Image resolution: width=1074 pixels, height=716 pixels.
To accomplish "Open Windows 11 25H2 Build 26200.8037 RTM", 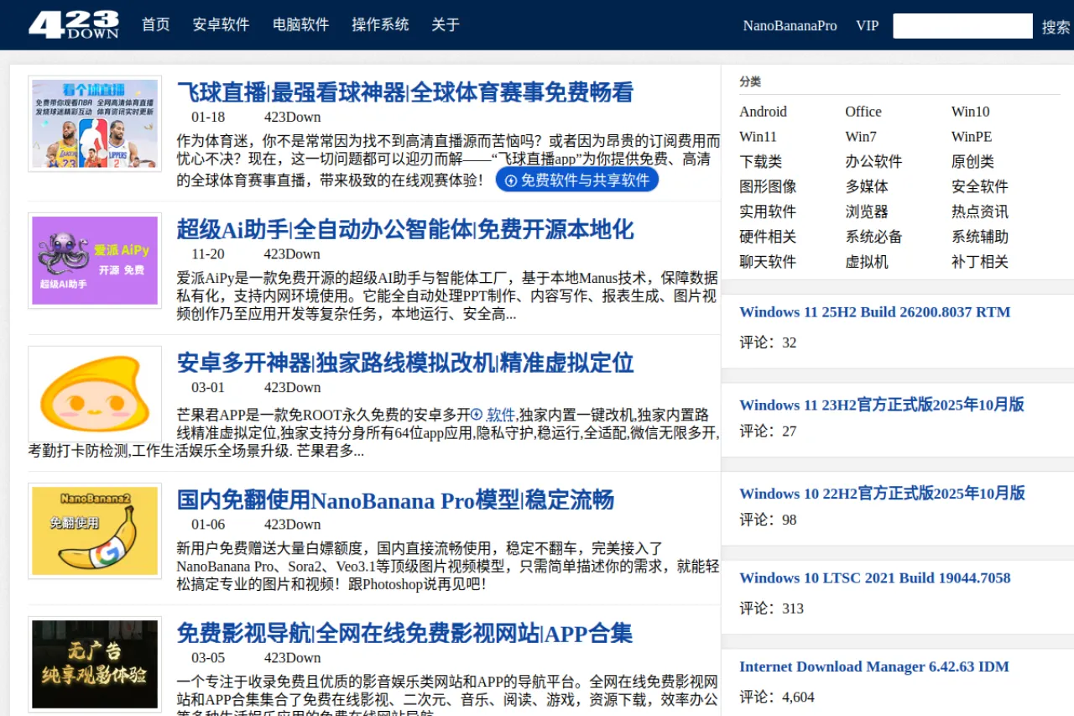I will click(x=874, y=312).
